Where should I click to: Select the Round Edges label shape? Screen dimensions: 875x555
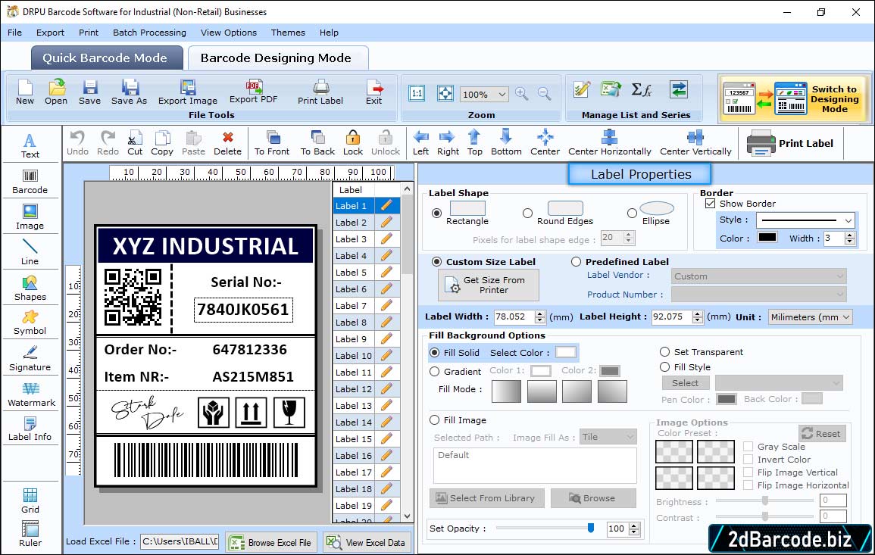527,213
